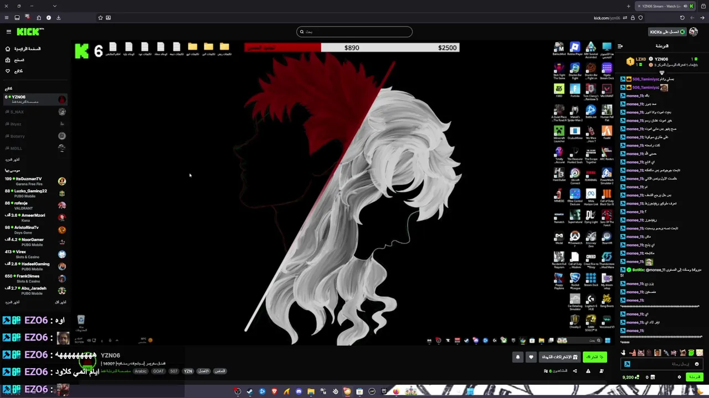709x398 pixels.
Task: Select the goose emote in quick emotes
Action: (x=624, y=353)
